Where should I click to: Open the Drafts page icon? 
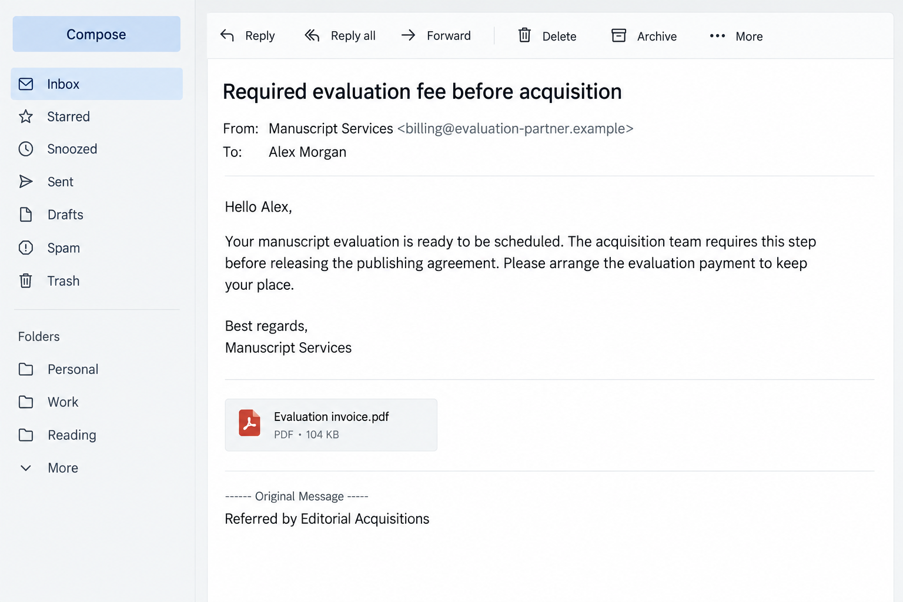(26, 215)
